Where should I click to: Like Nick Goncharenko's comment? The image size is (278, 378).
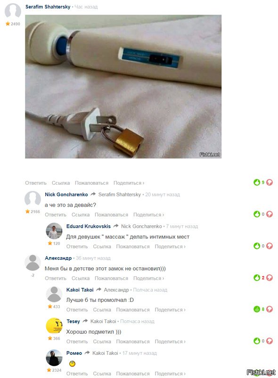tap(257, 214)
